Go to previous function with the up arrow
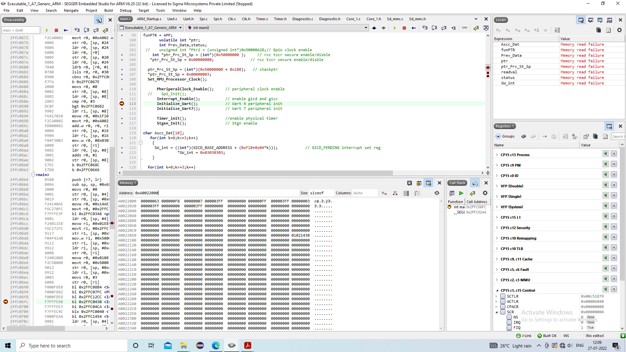 point(374,28)
